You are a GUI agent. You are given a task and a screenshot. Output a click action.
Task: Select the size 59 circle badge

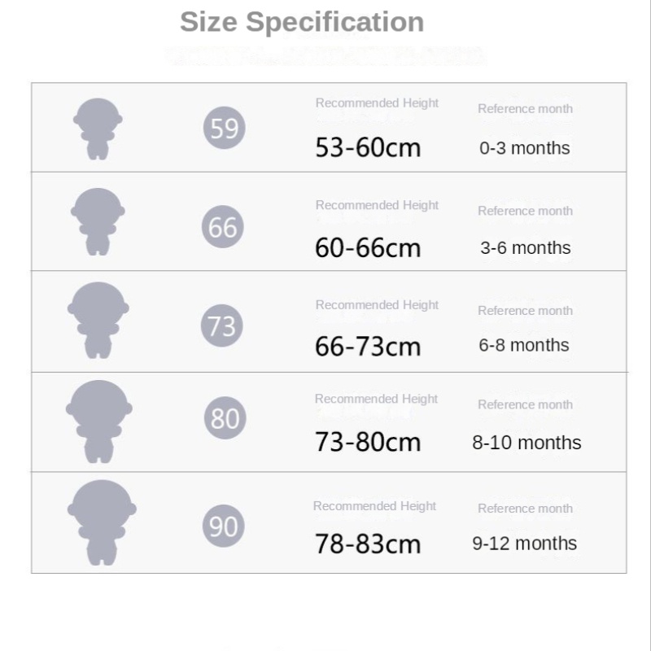coord(224,129)
